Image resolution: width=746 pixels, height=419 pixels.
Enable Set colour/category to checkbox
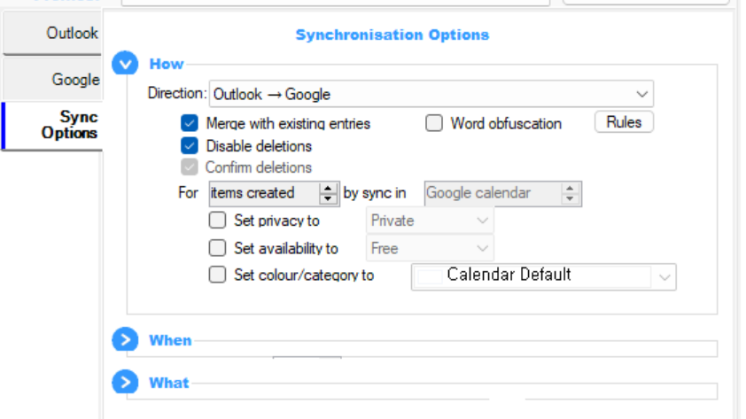click(x=217, y=275)
